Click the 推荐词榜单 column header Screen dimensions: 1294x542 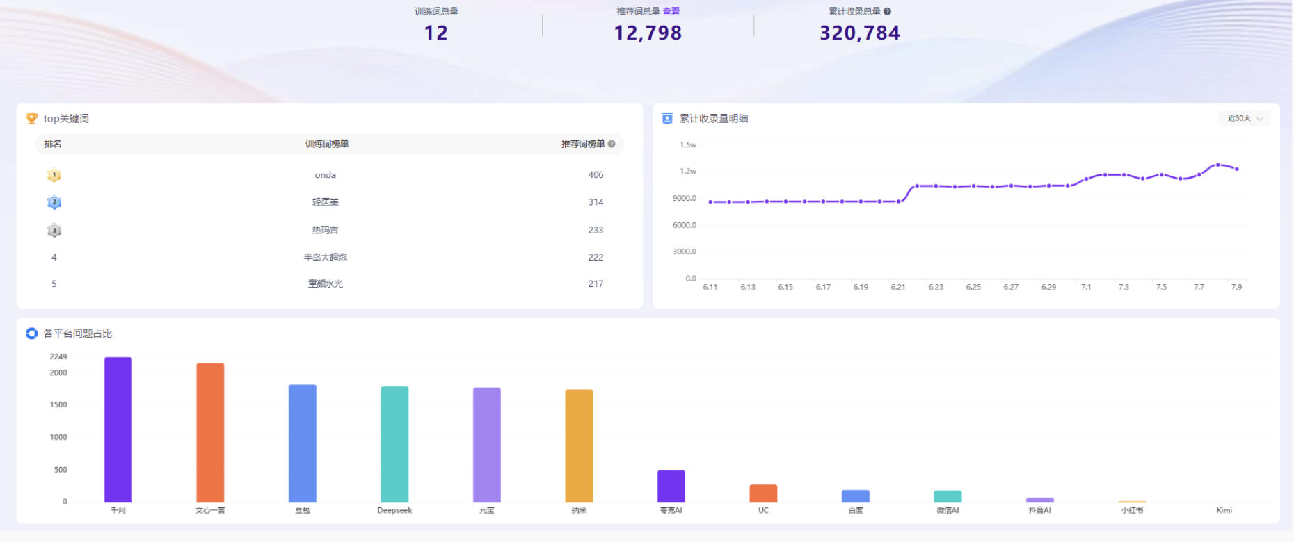(583, 144)
